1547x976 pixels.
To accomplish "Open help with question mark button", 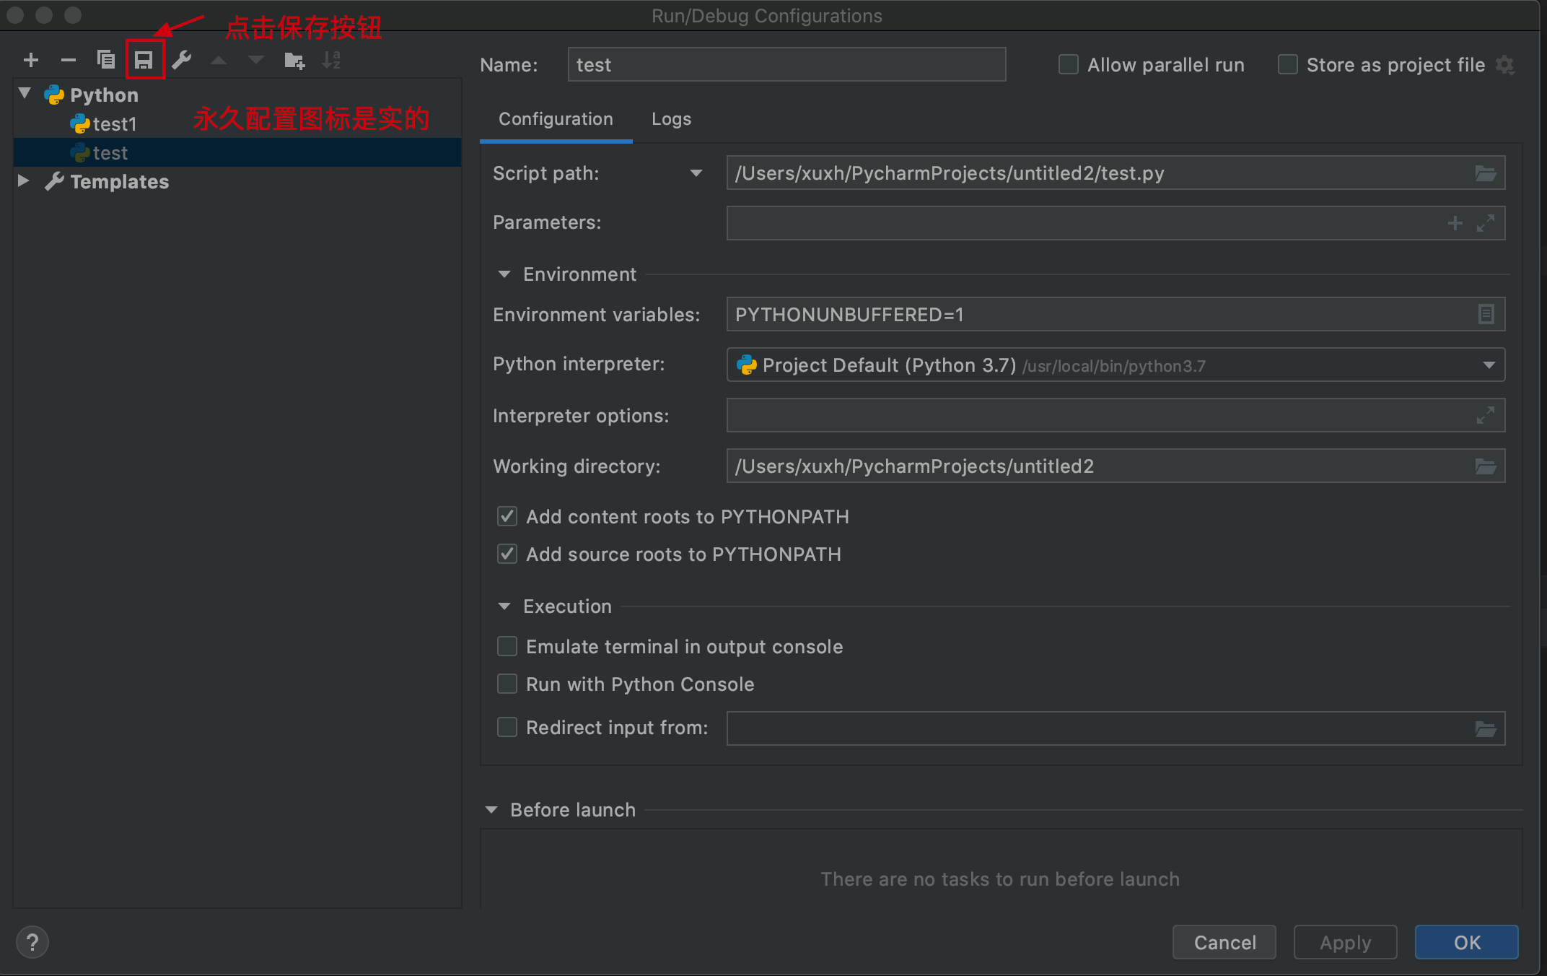I will tap(32, 942).
